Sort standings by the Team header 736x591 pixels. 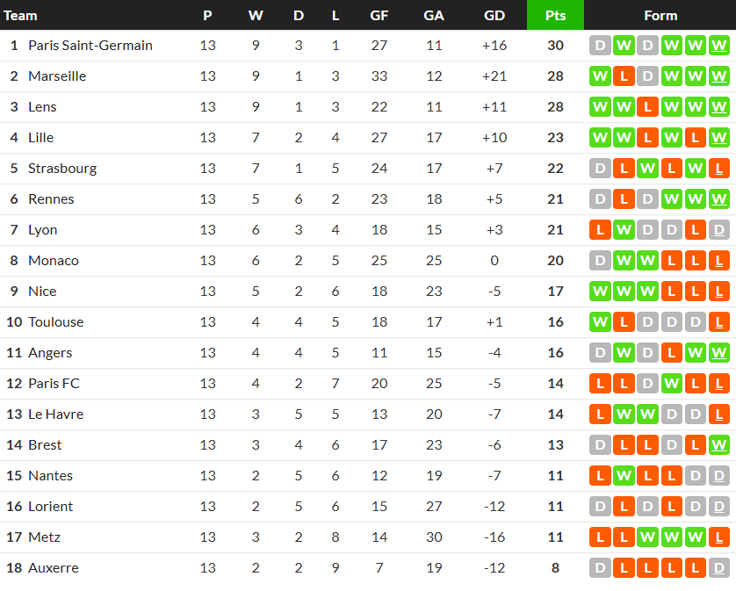[x=21, y=15]
